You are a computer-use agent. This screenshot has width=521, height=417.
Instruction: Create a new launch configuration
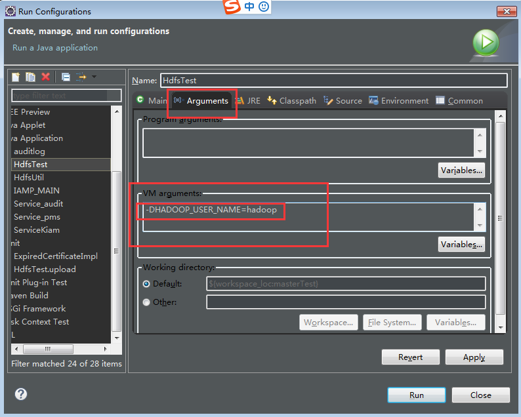point(16,77)
